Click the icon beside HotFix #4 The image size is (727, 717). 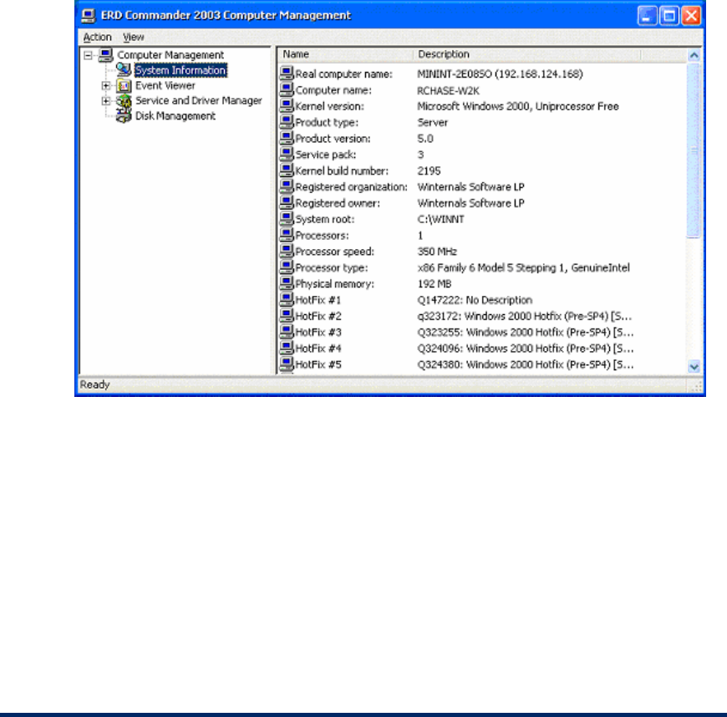pyautogui.click(x=287, y=348)
